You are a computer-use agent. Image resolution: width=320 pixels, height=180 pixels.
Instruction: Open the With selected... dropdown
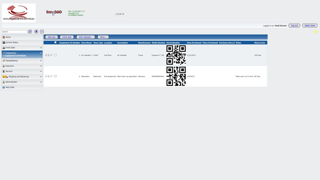[x=86, y=37]
